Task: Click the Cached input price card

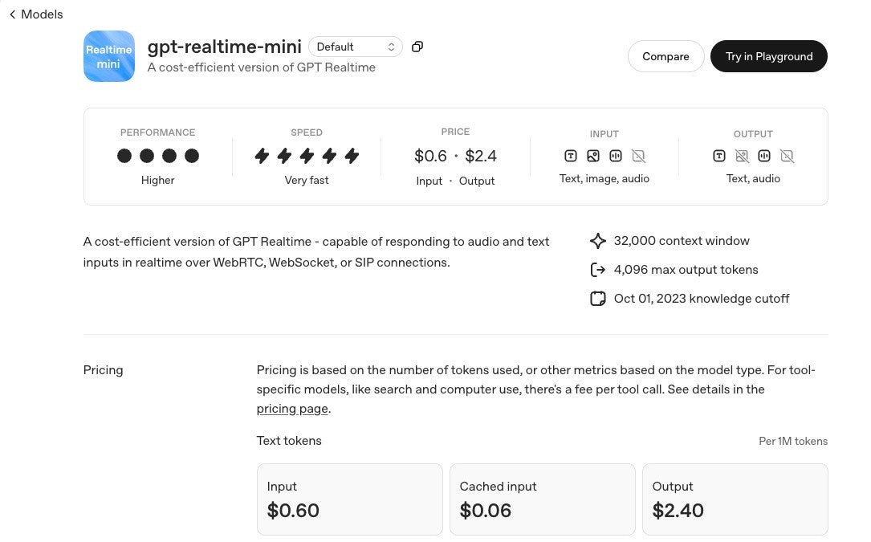Action: [x=542, y=499]
